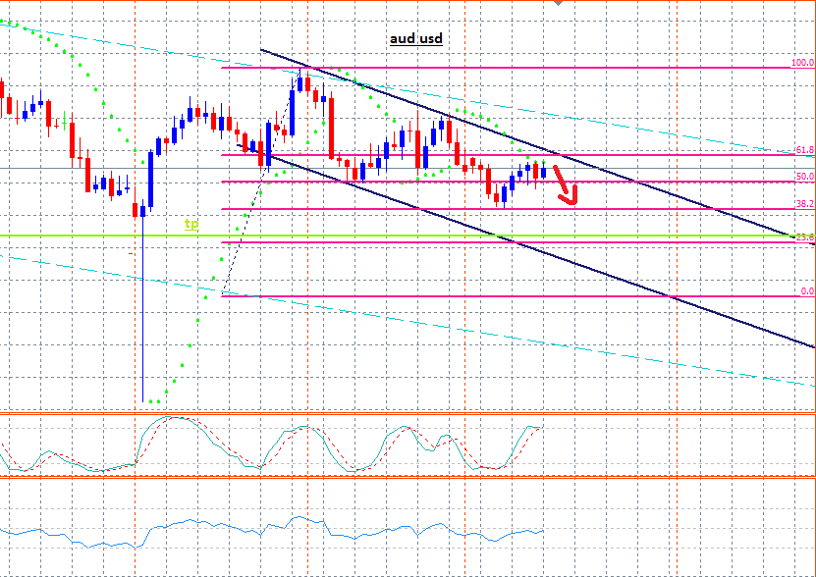This screenshot has width=816, height=577.
Task: Click the 0.0 Fibonacci level label
Action: (807, 291)
